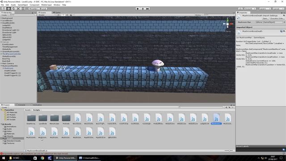
Task: Open Preloads folder icon
Action: (66, 118)
